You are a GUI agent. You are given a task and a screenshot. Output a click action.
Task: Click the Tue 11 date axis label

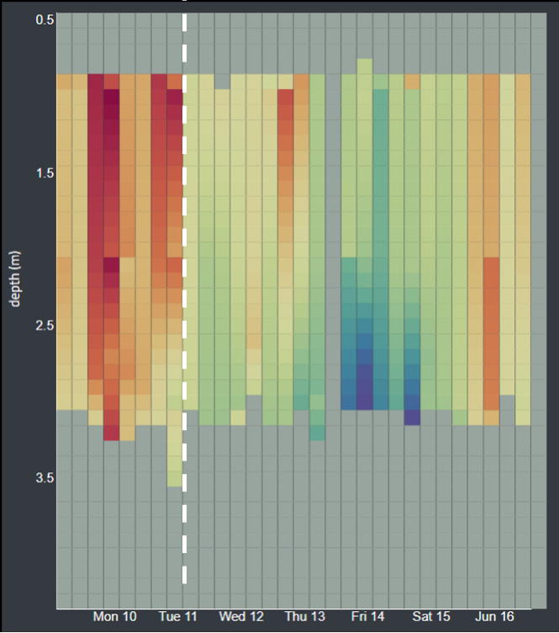pos(178,617)
